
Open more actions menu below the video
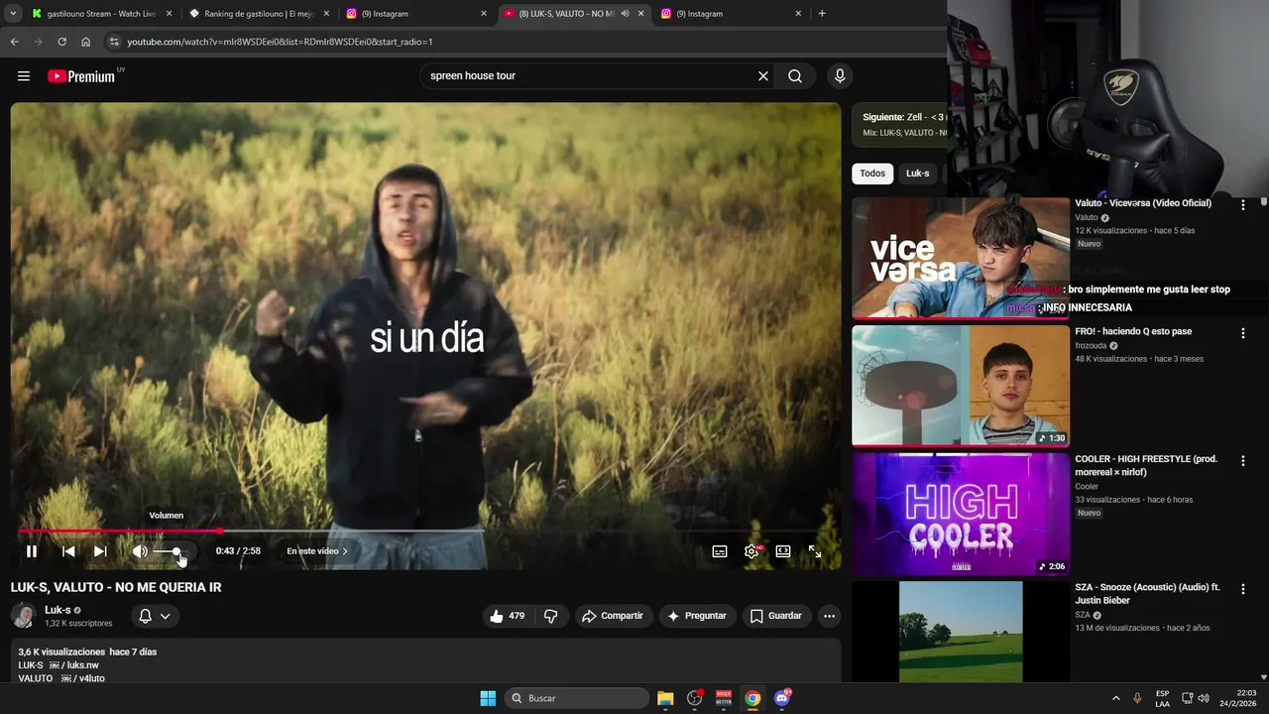[x=830, y=616]
